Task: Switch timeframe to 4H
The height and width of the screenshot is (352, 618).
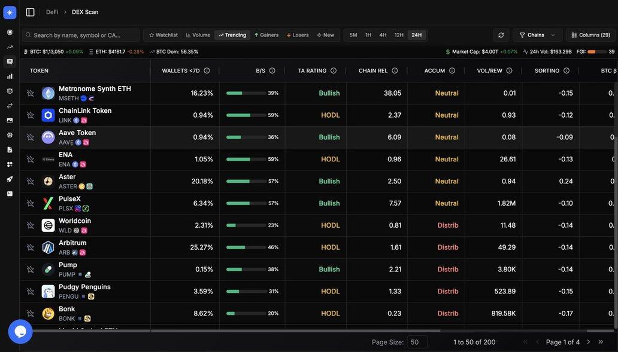Action: (383, 35)
